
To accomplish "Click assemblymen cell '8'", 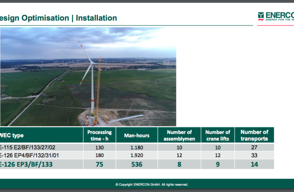I will coord(179,164).
